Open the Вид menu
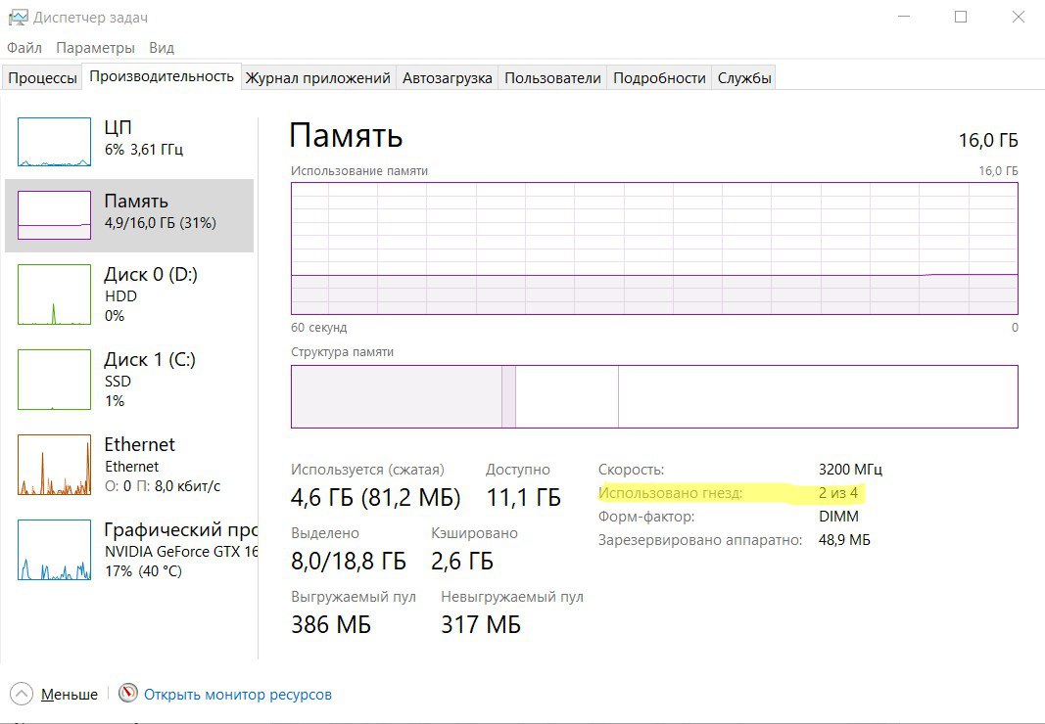Screen dimensions: 1045x724 point(162,48)
